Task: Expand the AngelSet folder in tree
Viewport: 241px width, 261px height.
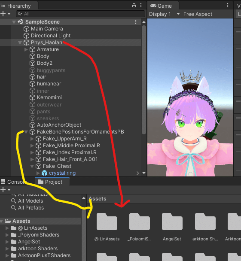Action: pos(7,242)
